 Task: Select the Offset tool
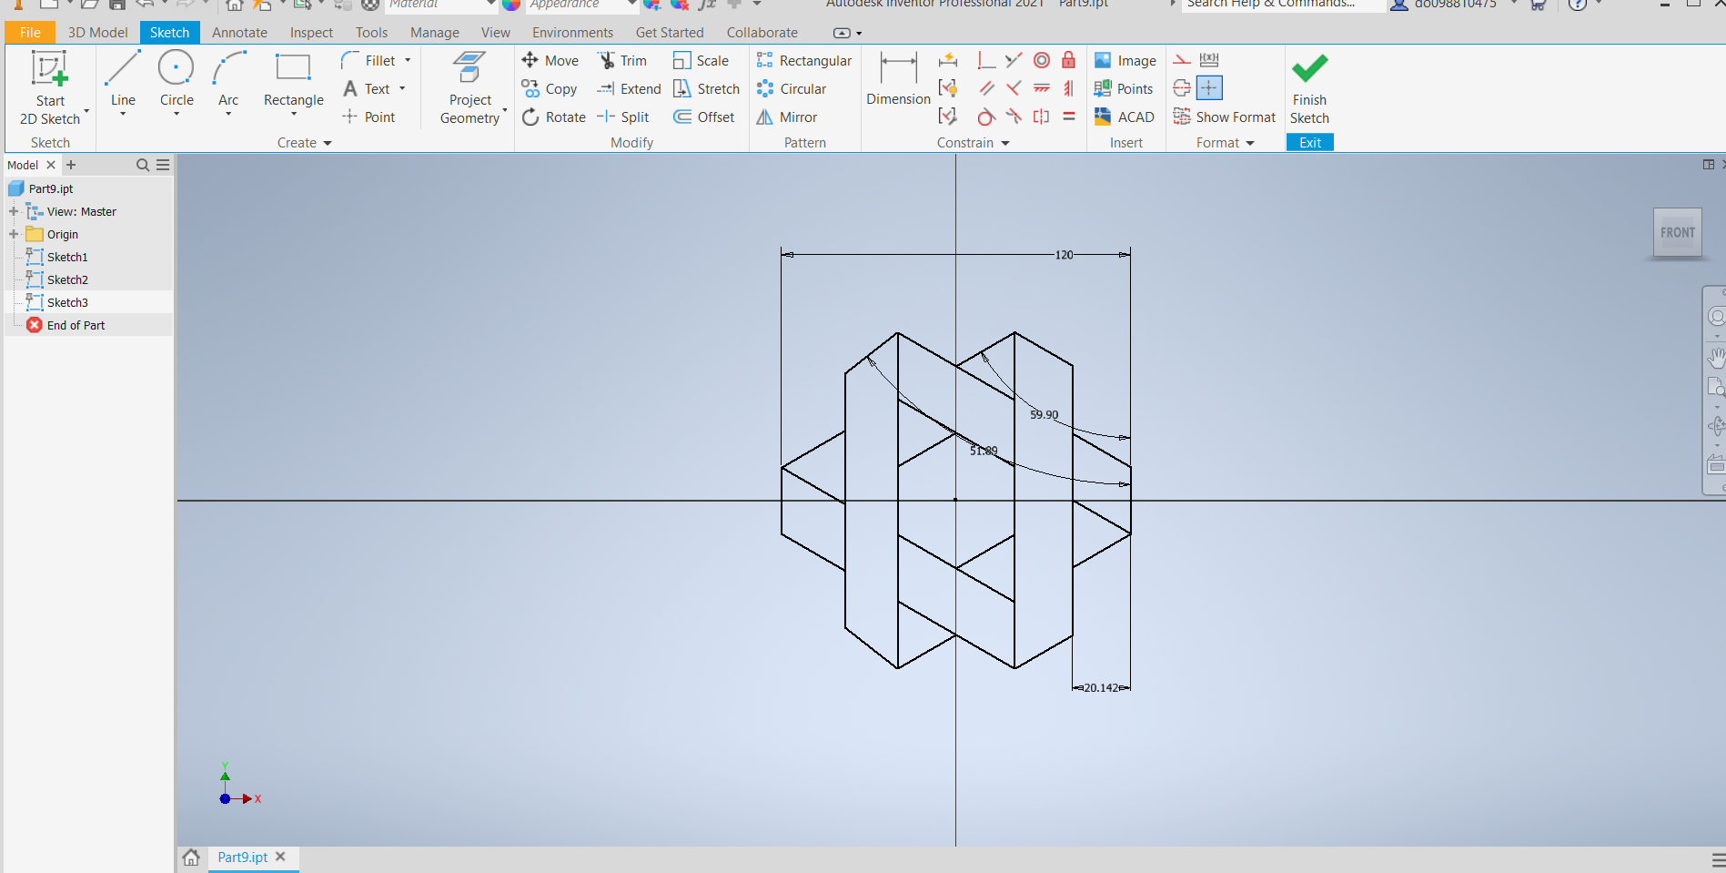point(704,117)
